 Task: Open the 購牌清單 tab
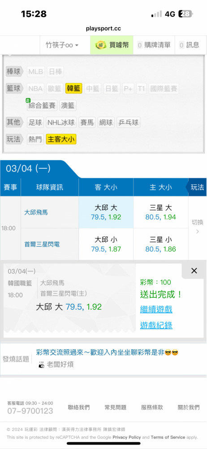pos(154,45)
